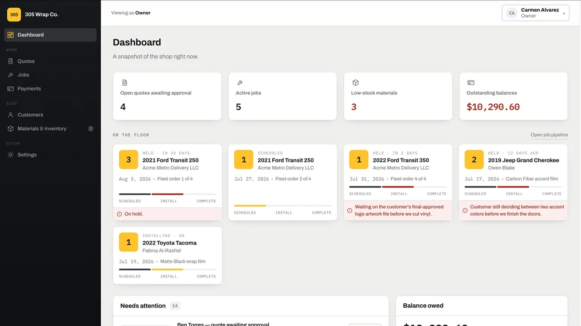Click the 'Matte Black wrap film' text
This screenshot has width=581, height=326.
coord(183,262)
